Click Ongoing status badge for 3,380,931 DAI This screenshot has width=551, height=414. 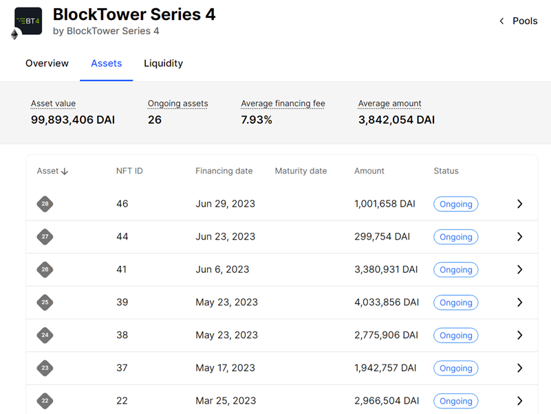(456, 270)
